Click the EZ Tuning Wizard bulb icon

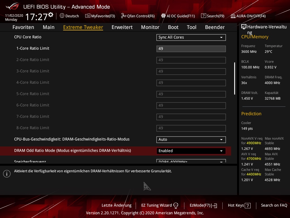[x=176, y=205]
